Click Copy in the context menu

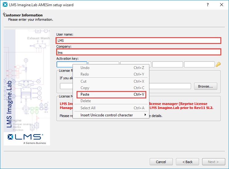(x=85, y=88)
